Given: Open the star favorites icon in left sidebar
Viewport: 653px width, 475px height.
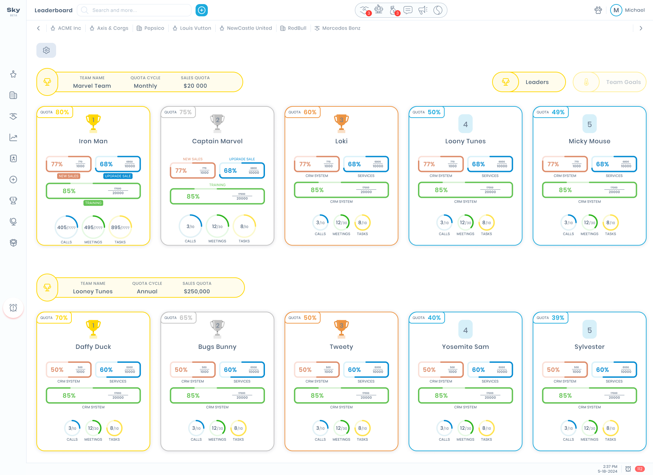Looking at the screenshot, I should point(13,74).
